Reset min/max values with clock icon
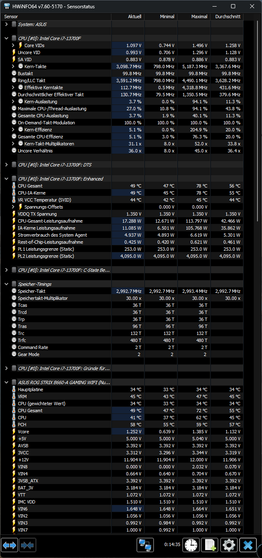The width and height of the screenshot is (262, 558). [x=191, y=545]
